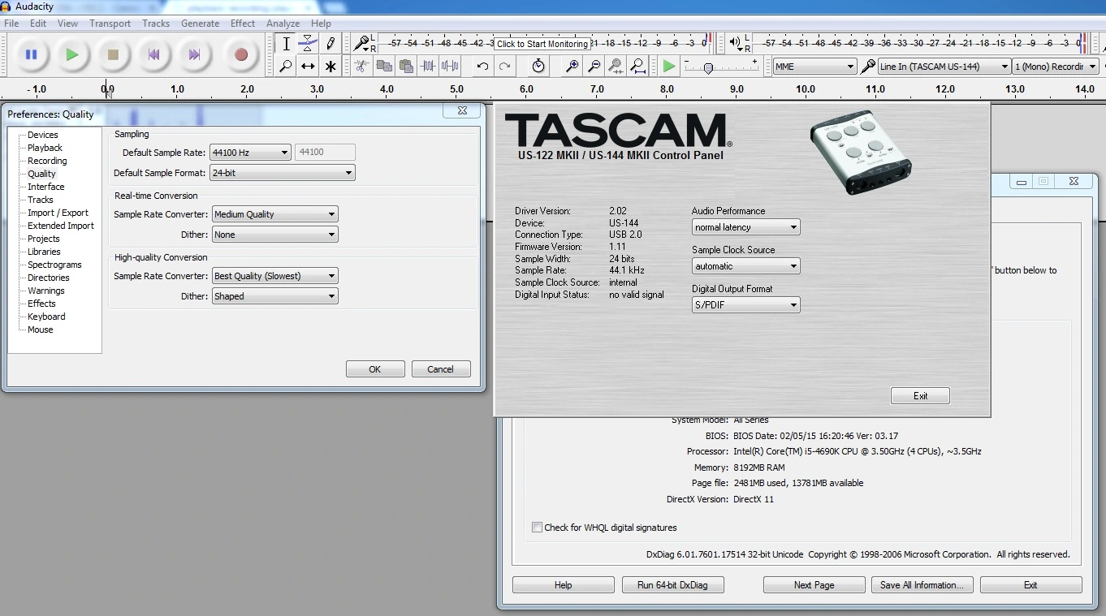Open the MME audio host dropdown
Screen dimensions: 1106x616
tap(814, 67)
